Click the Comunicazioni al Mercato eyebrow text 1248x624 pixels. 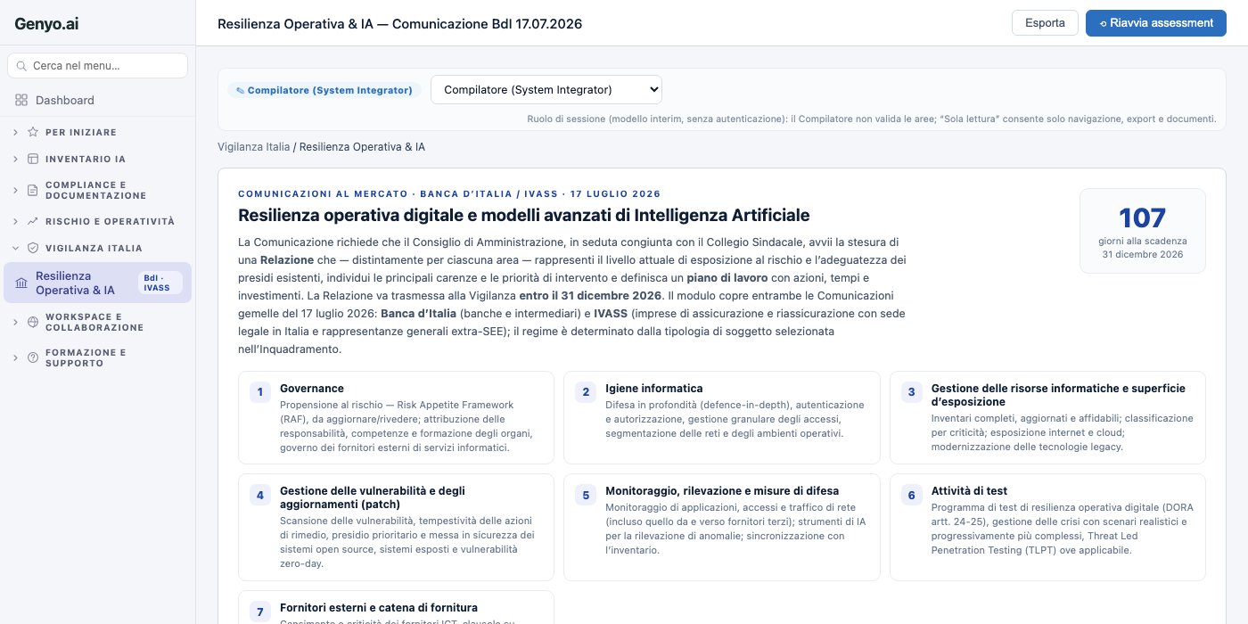point(449,193)
